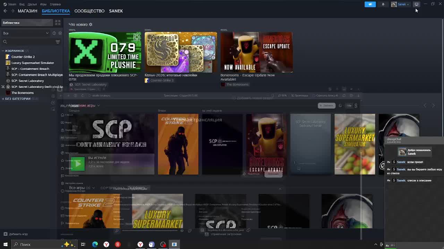
Task: Switch to the БИБЛИОТЕКА tab
Action: (x=56, y=11)
